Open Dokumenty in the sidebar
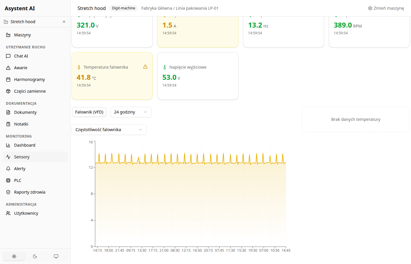411x264 pixels. tap(25, 112)
